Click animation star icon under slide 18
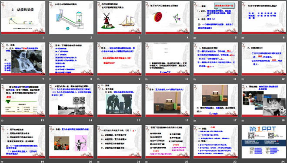Image resolution: width=287 pixels, height=163 pixels. tap(243, 121)
